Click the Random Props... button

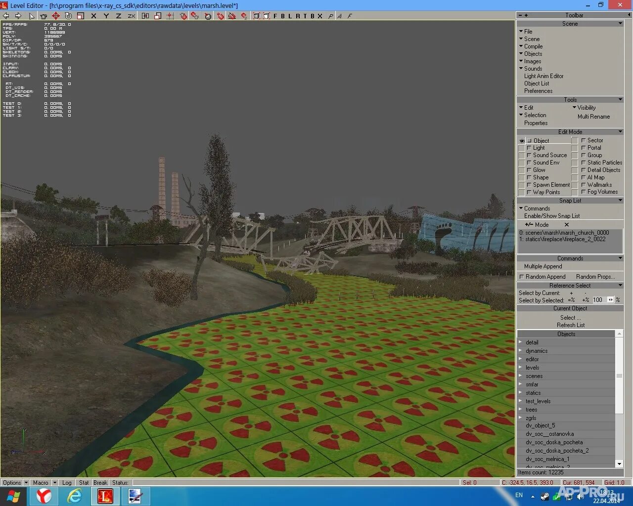pos(595,277)
